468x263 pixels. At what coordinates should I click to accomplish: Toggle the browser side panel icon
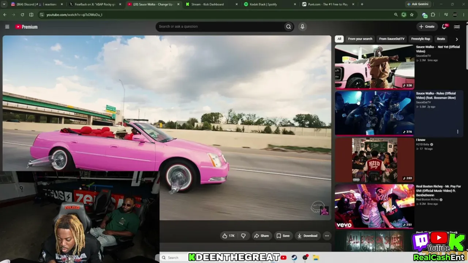[31, 15]
